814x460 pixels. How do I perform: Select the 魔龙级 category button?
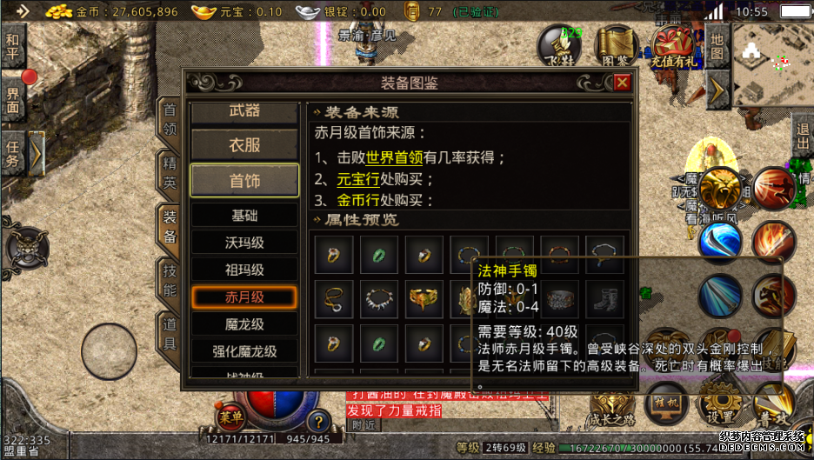tap(244, 324)
